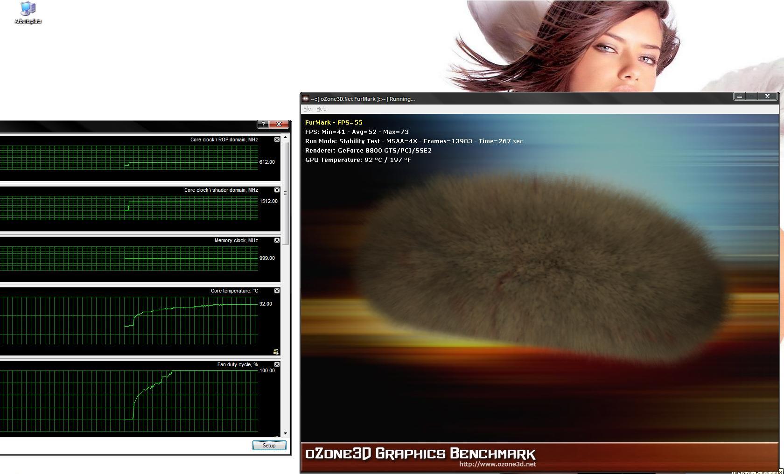Open the Arbeitsplatz desktop icon
784x474 pixels.
pyautogui.click(x=28, y=13)
